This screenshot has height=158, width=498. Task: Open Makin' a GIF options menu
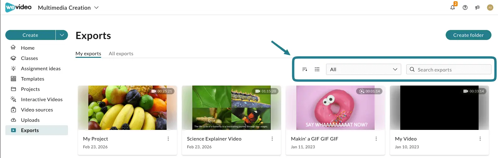376,139
